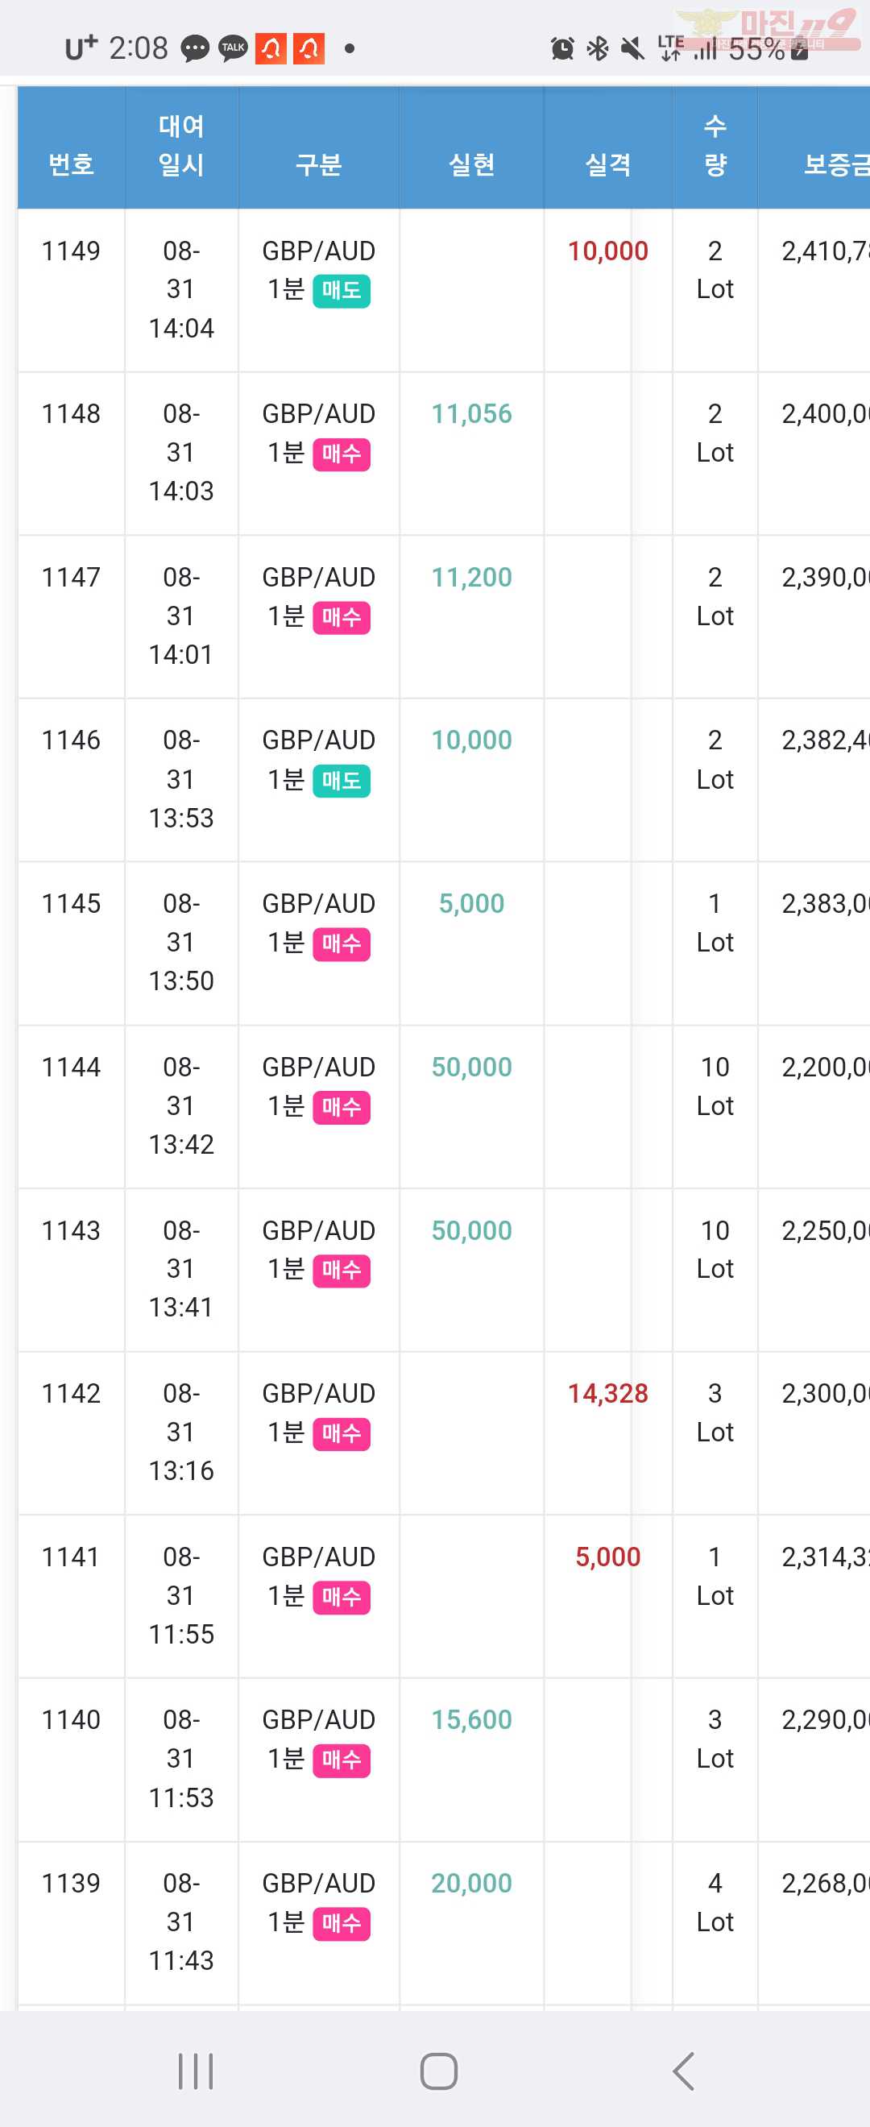Tap the Android back navigation arrow
The image size is (870, 2127).
click(x=683, y=2071)
